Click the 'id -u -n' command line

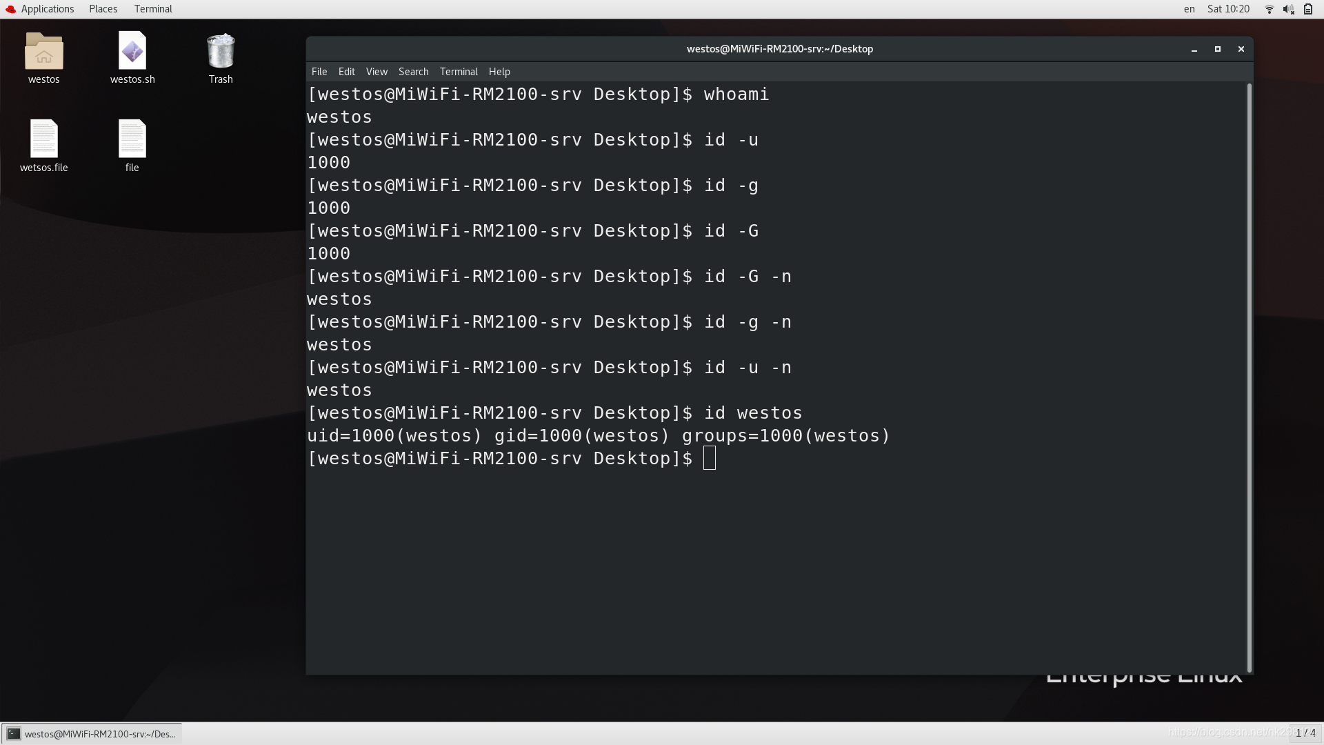pyautogui.click(x=748, y=368)
